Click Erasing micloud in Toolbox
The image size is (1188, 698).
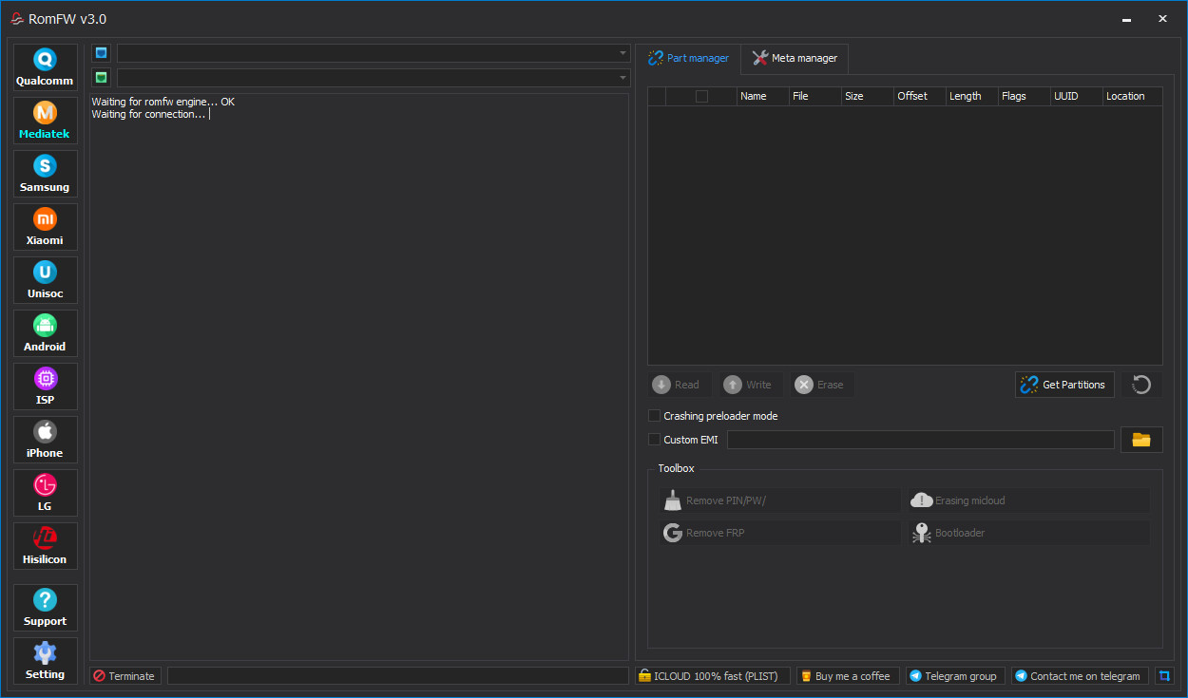pyautogui.click(x=1029, y=500)
